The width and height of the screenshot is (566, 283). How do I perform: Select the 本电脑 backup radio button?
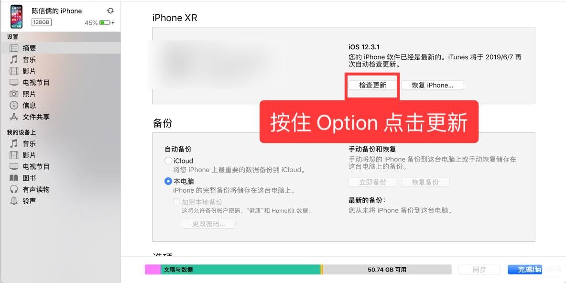(168, 181)
